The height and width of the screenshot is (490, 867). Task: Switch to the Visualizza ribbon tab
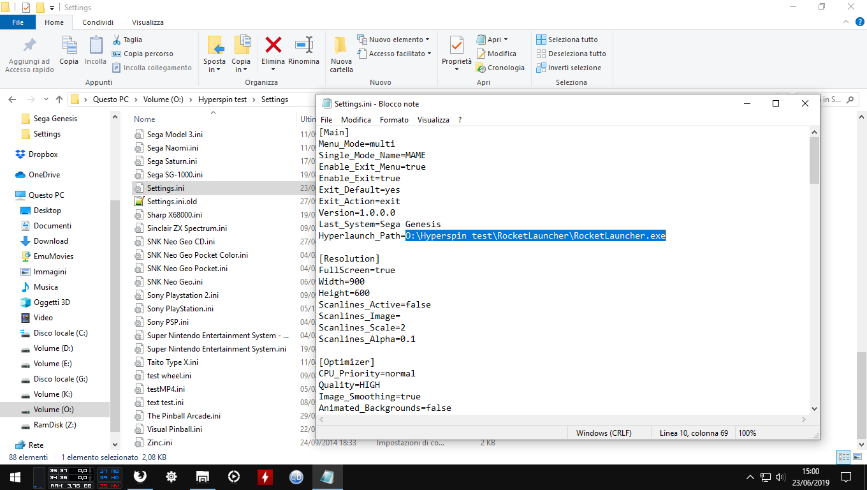[148, 22]
